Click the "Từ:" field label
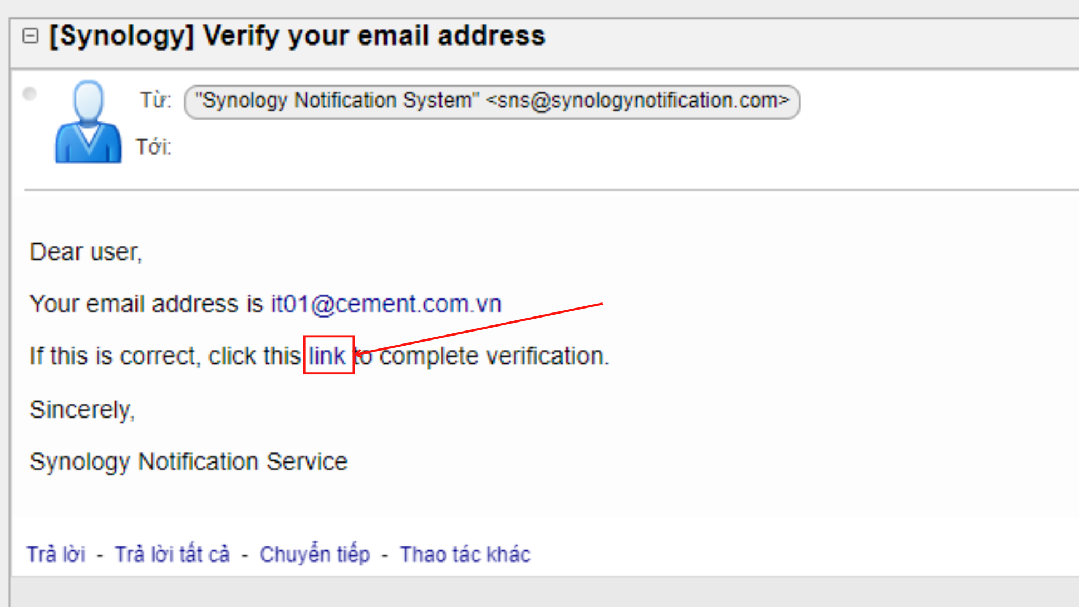This screenshot has height=607, width=1079. [156, 101]
